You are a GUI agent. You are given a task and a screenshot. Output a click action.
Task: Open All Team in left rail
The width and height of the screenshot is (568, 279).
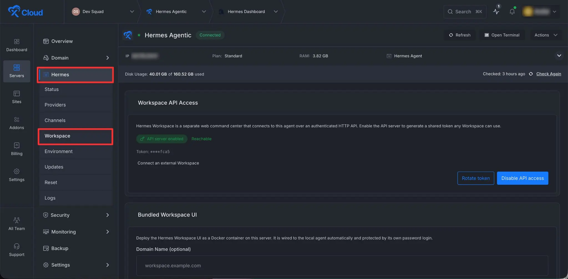[x=17, y=224]
